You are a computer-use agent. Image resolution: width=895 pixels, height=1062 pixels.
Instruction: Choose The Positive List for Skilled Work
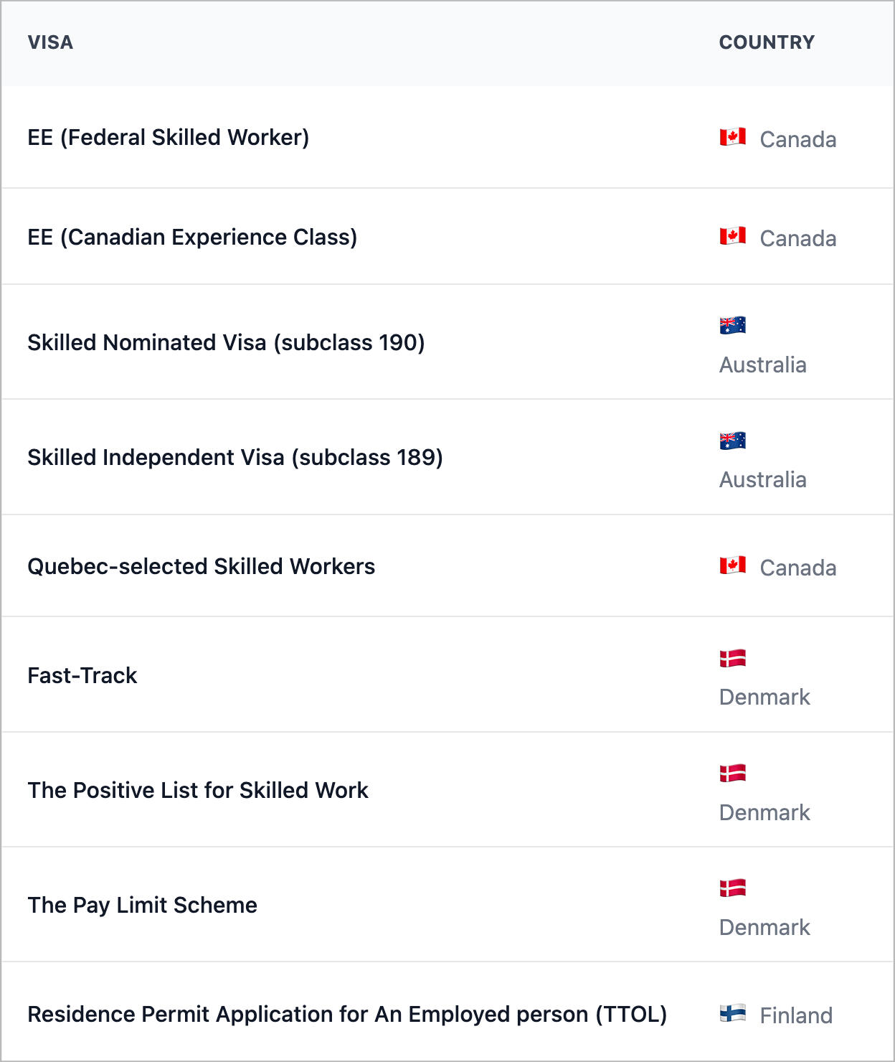198,790
